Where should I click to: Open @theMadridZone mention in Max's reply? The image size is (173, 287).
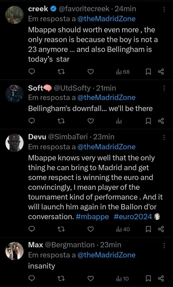pyautogui.click(x=106, y=255)
